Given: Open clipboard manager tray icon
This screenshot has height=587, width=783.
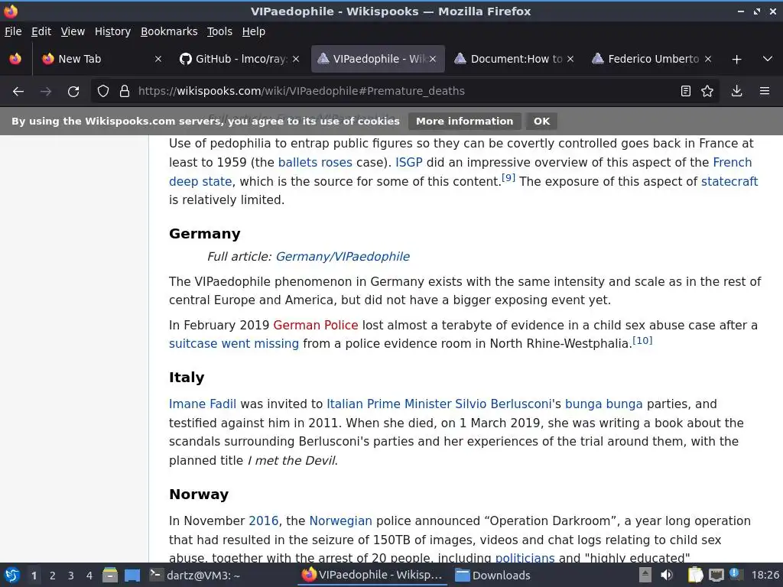Looking at the screenshot, I should [695, 576].
